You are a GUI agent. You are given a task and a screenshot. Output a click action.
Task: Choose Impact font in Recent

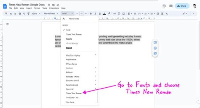pos(69,48)
